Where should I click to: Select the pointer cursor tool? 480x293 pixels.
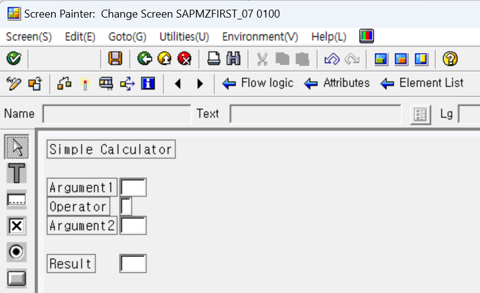click(x=17, y=147)
